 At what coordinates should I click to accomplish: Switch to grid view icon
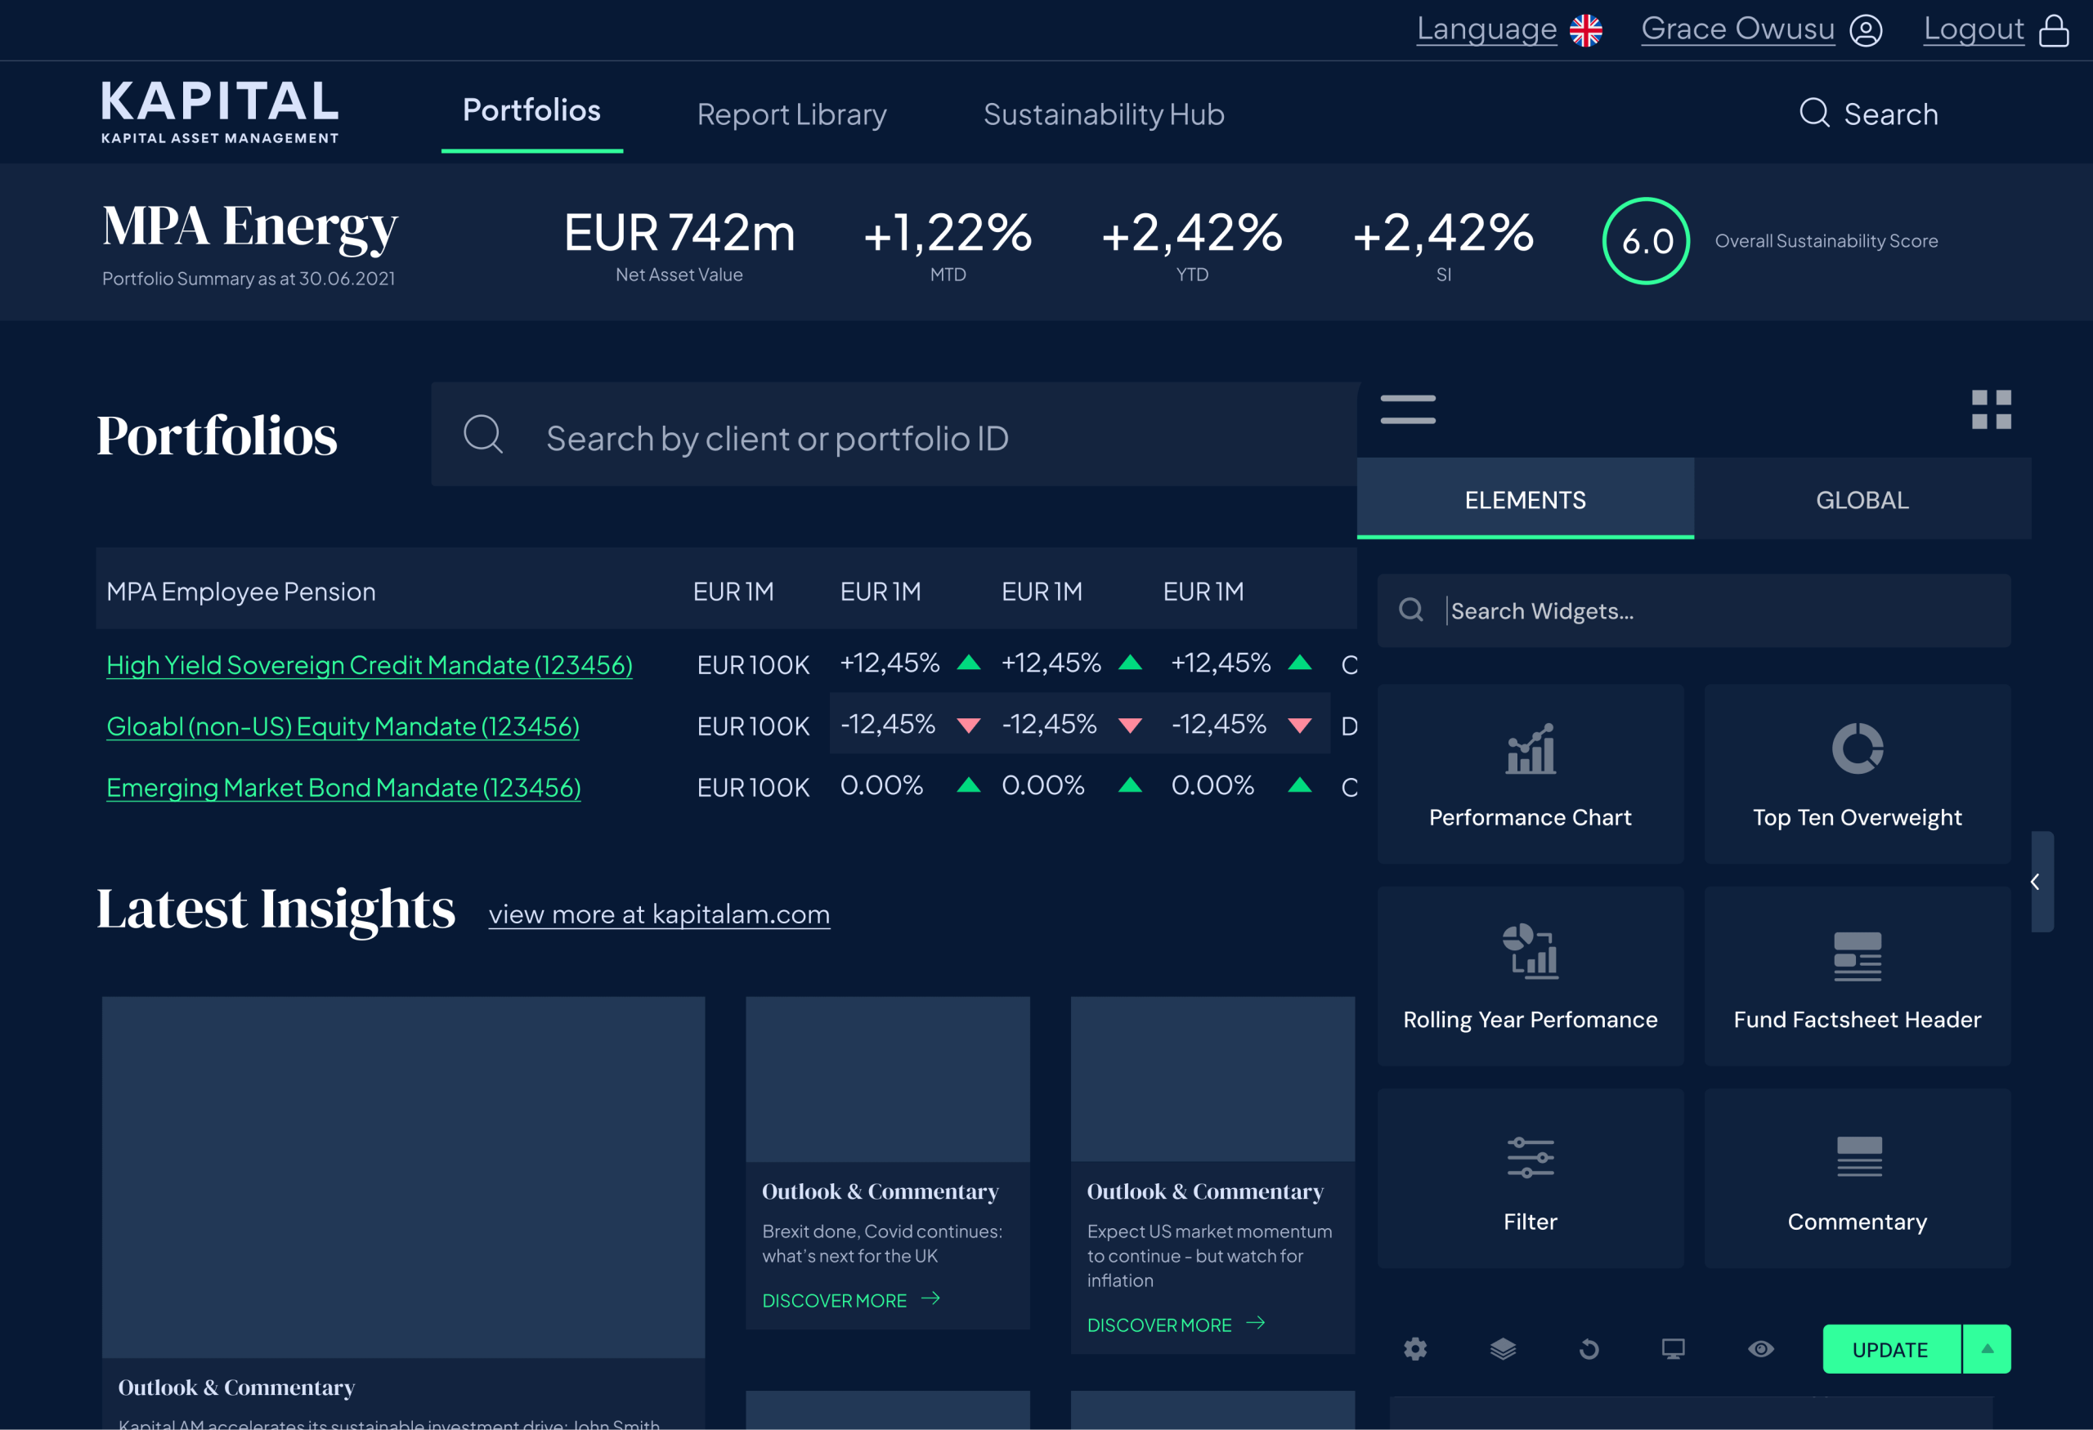(1992, 409)
